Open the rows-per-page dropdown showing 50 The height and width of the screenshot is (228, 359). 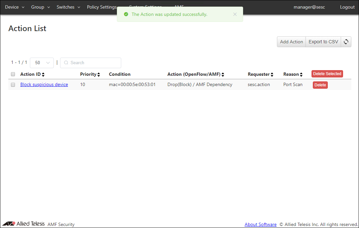click(x=42, y=63)
